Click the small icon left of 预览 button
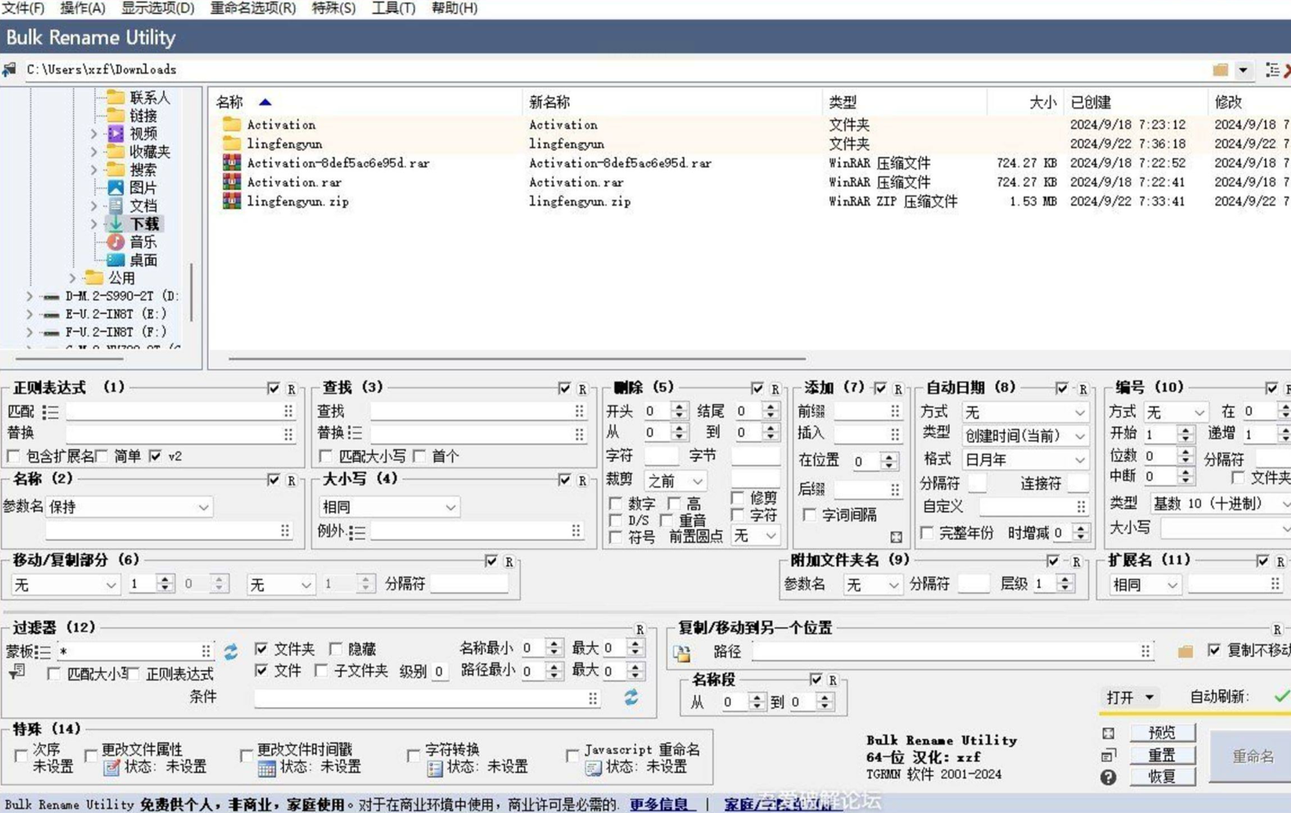Viewport: 1291px width, 813px height. [x=1108, y=733]
